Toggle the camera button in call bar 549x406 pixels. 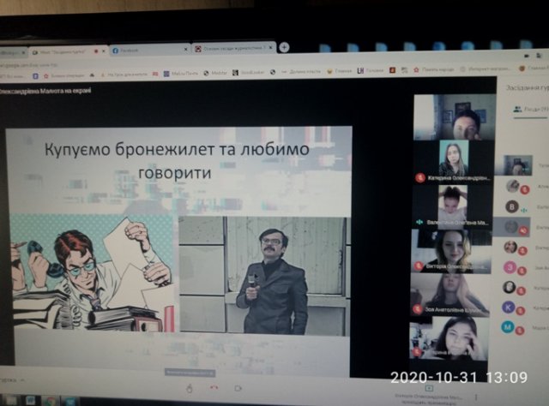coord(238,388)
